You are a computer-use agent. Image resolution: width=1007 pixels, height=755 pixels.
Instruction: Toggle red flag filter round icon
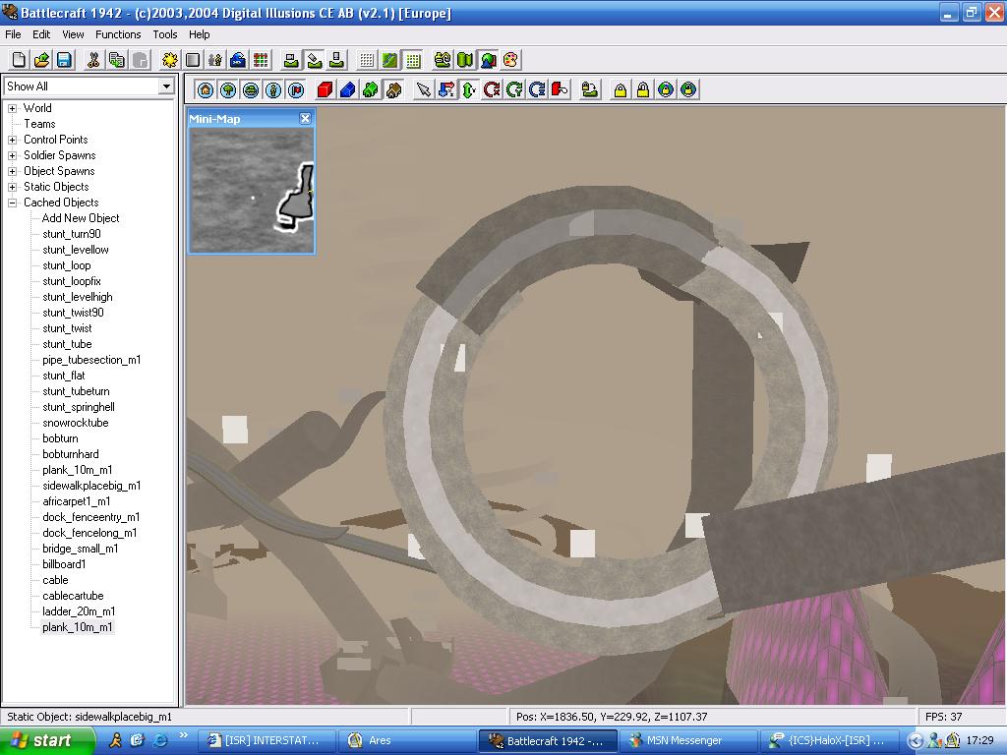tap(296, 89)
